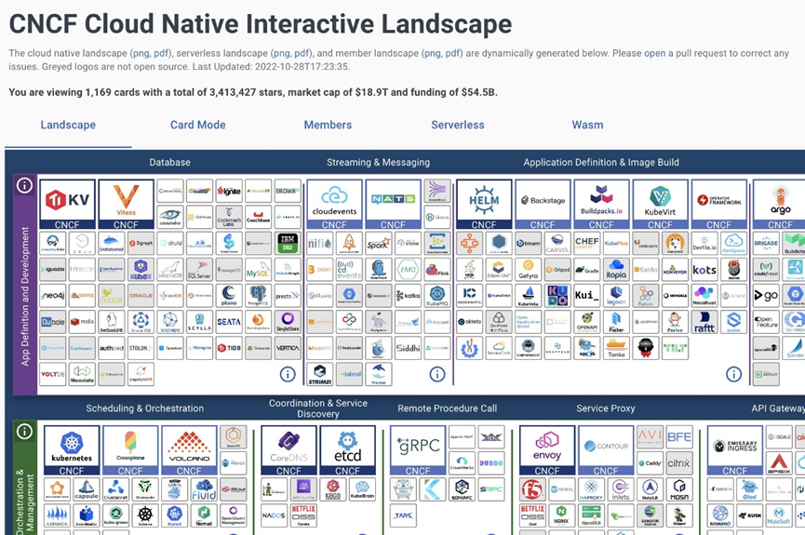Open the Members tab
The height and width of the screenshot is (535, 805).
click(328, 125)
